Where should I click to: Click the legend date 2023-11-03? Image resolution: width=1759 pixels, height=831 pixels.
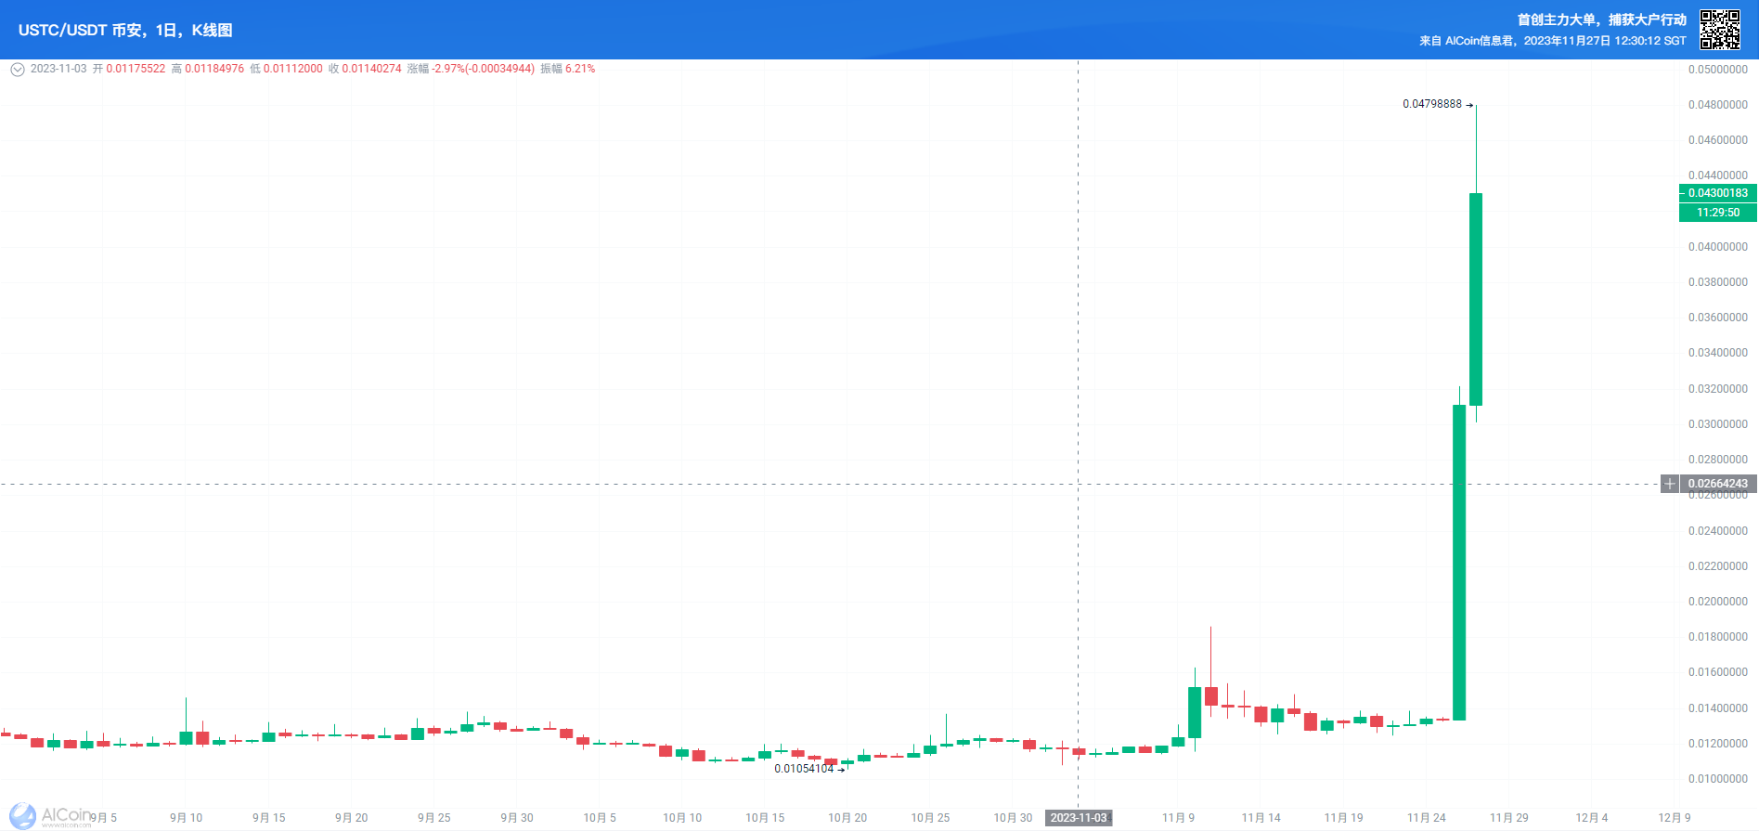58,69
